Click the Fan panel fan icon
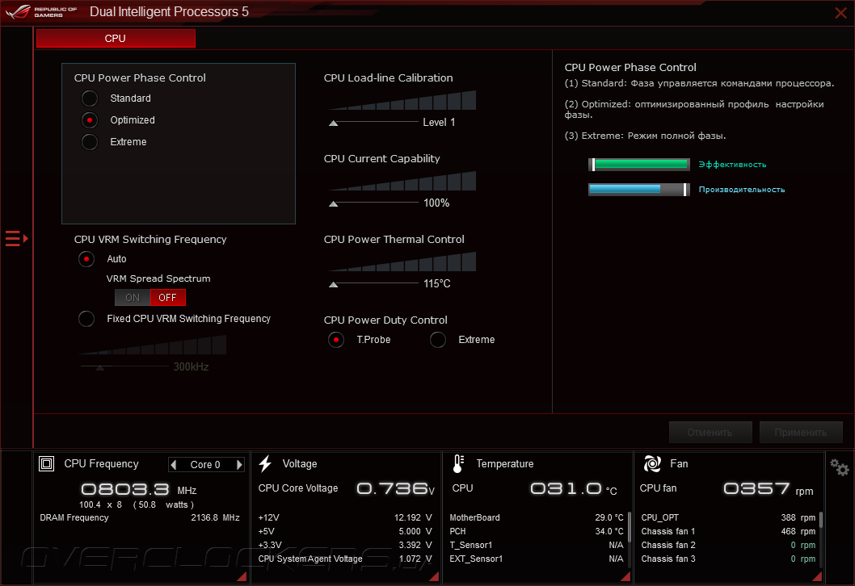The height and width of the screenshot is (586, 855). pyautogui.click(x=652, y=463)
